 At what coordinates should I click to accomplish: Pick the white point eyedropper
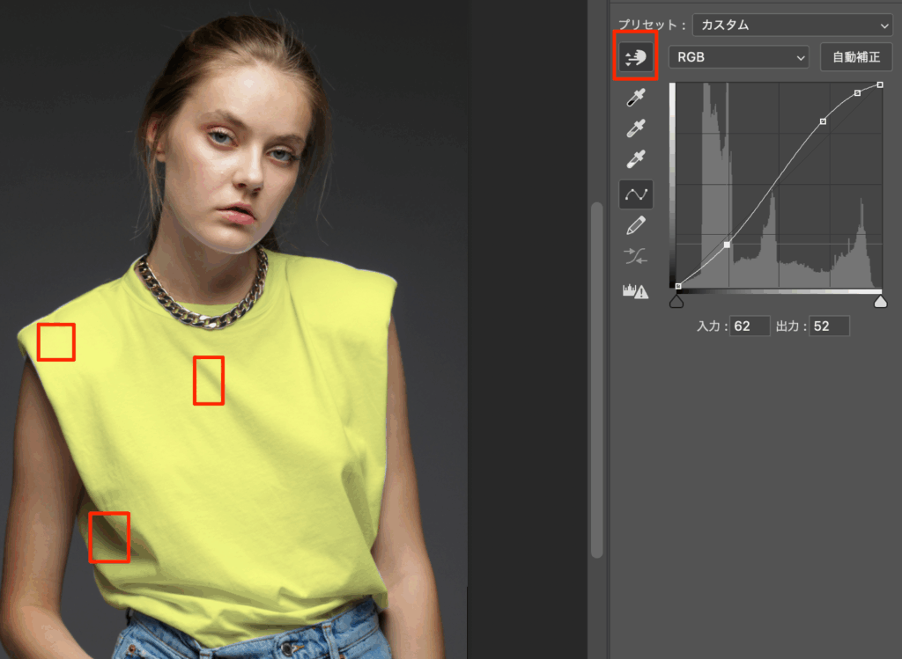coord(635,159)
